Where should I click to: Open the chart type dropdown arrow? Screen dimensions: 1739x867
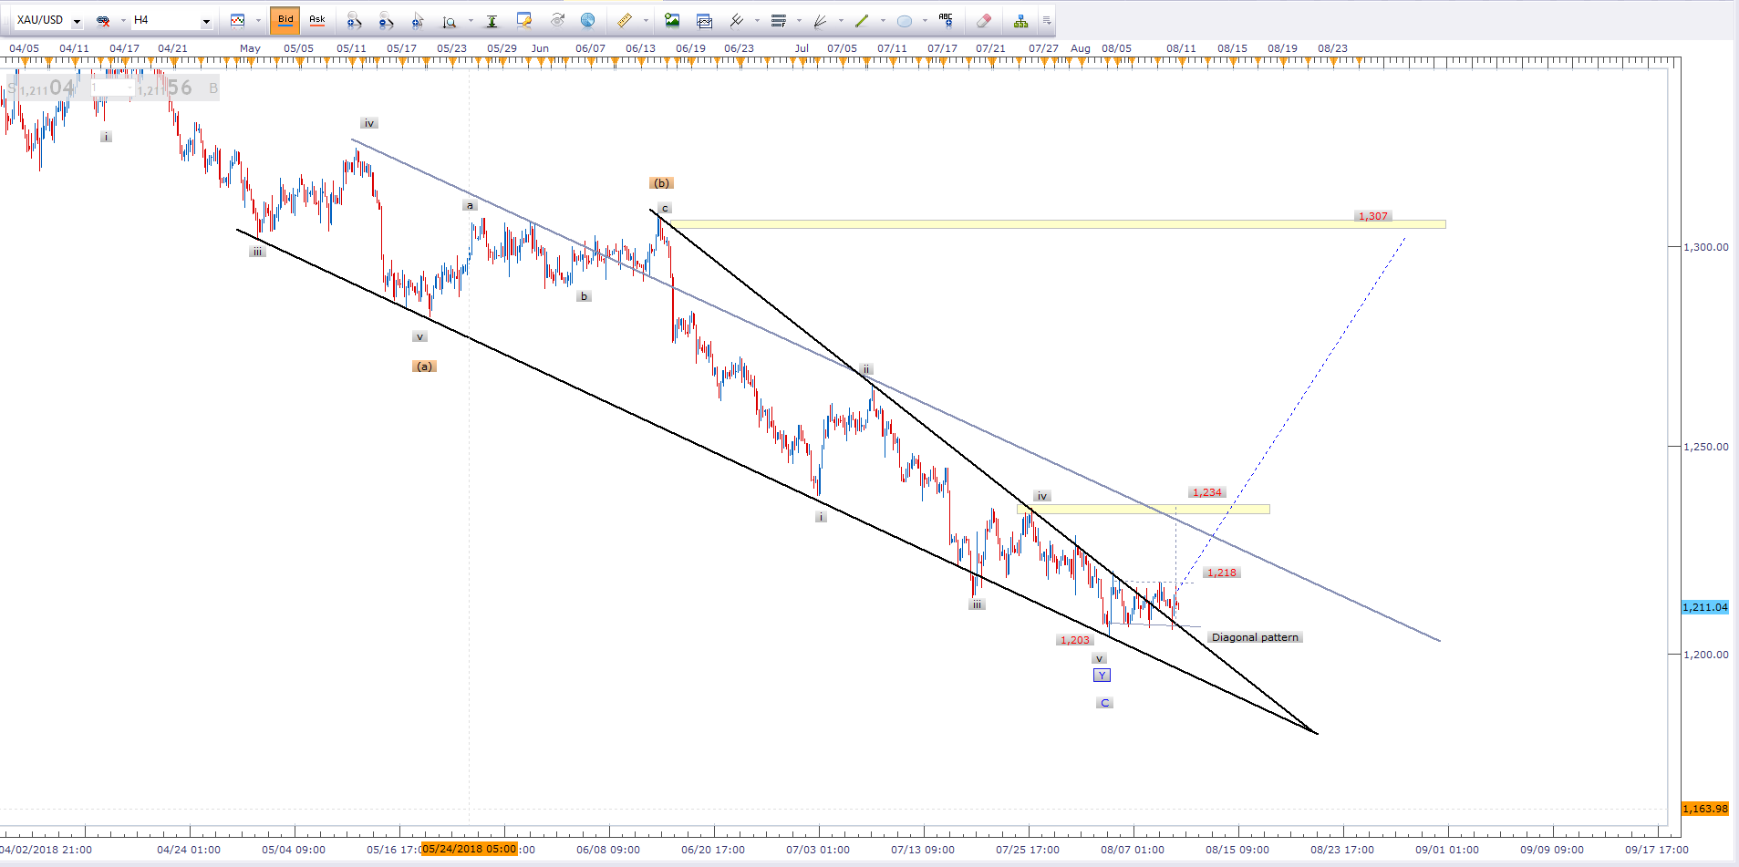(258, 20)
